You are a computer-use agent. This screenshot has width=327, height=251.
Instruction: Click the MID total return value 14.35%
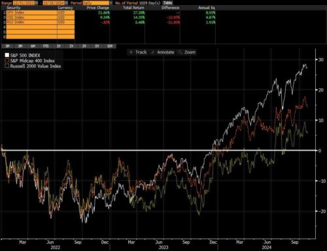point(139,18)
